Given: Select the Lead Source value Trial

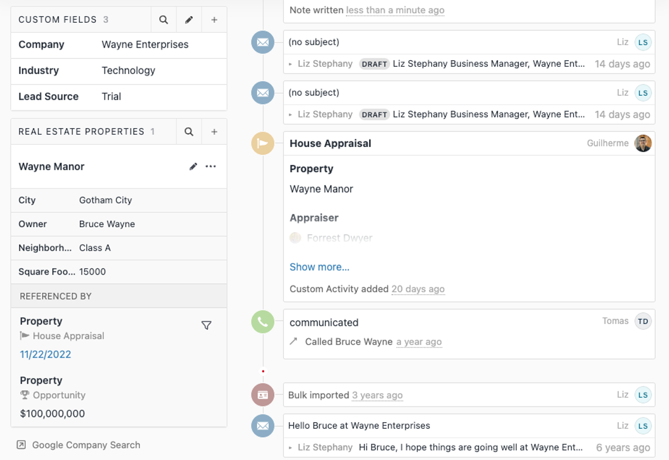Looking at the screenshot, I should tap(111, 96).
